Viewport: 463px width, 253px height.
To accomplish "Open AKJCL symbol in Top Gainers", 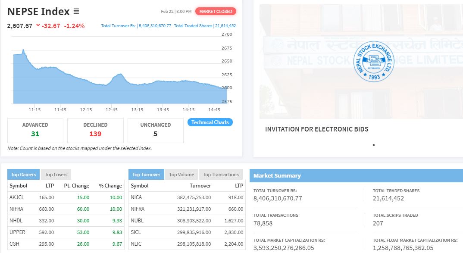I will coord(16,197).
